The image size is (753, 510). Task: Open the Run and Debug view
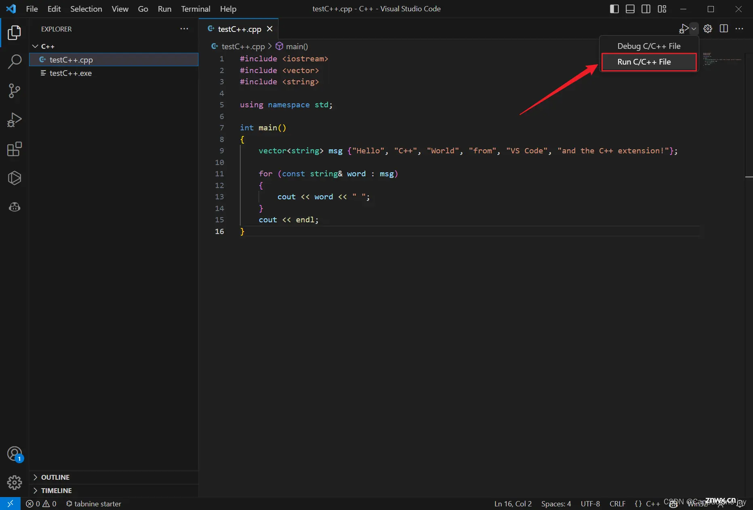pos(15,120)
